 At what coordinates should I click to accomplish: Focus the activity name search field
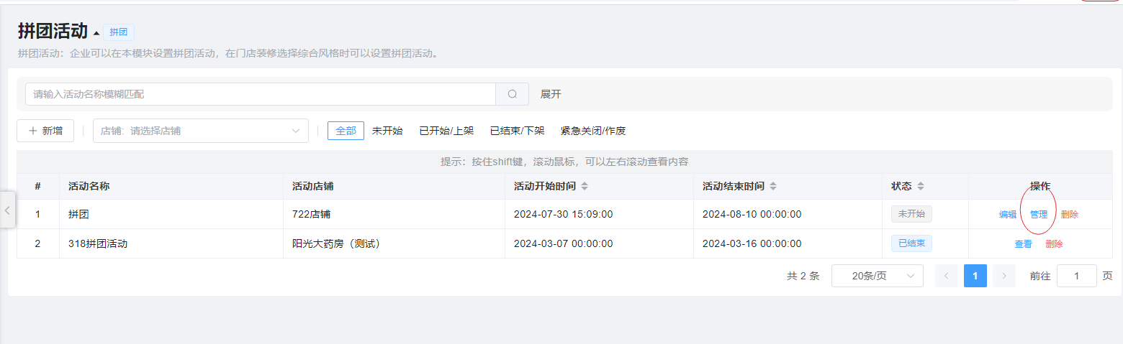point(261,94)
